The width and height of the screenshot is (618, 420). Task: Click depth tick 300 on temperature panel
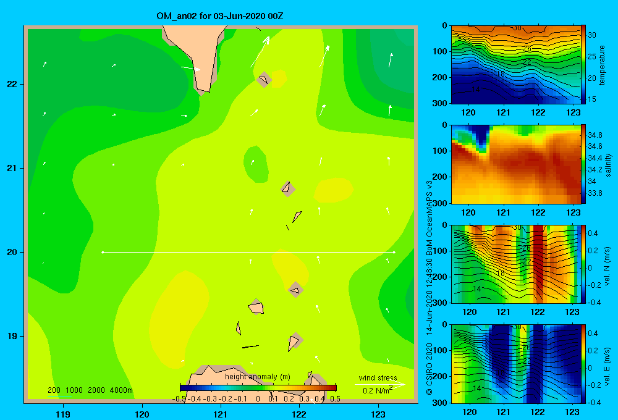point(440,103)
